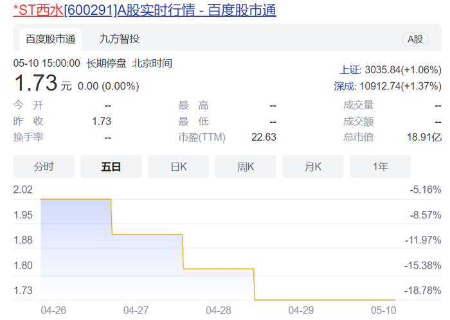Click the 04-28 date on chart axis
This screenshot has height=320, width=450.
point(219,310)
